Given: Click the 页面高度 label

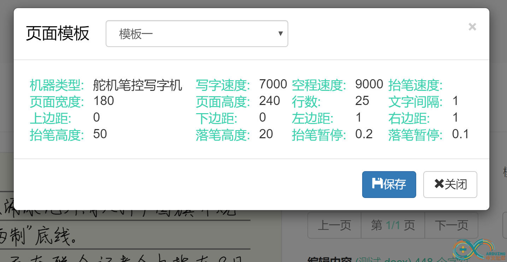Looking at the screenshot, I should pos(223,102).
